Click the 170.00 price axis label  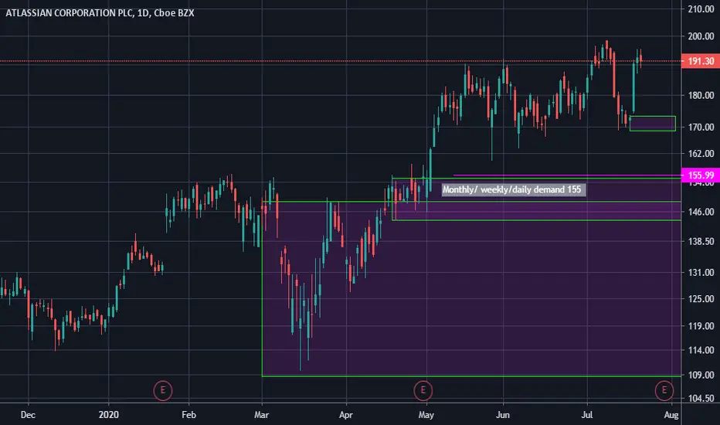click(701, 127)
